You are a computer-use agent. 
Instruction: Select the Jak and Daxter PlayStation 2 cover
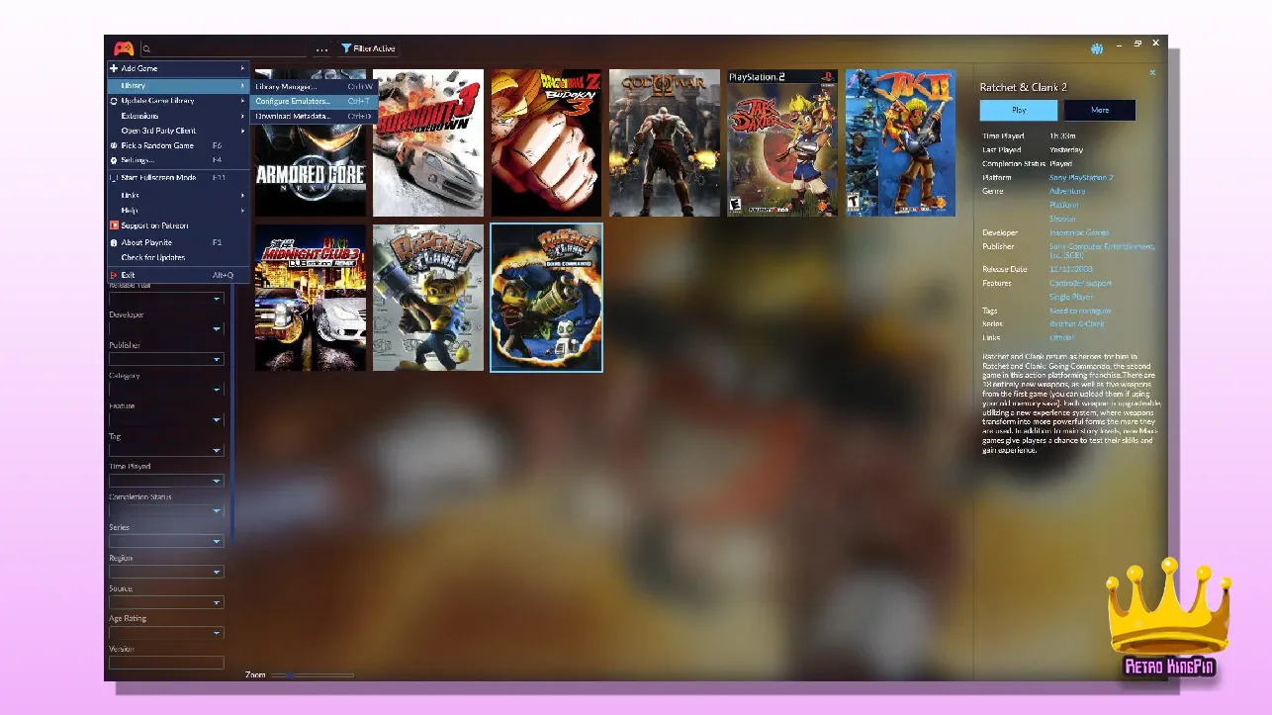(x=782, y=142)
